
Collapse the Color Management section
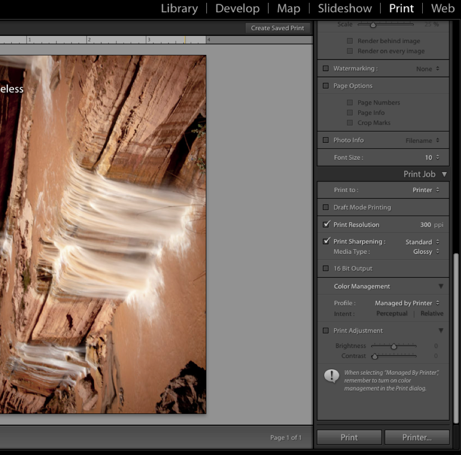441,286
